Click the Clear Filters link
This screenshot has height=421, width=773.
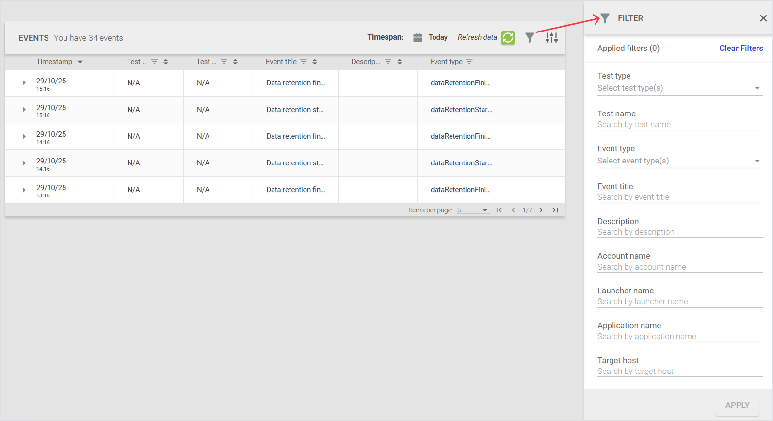(741, 48)
